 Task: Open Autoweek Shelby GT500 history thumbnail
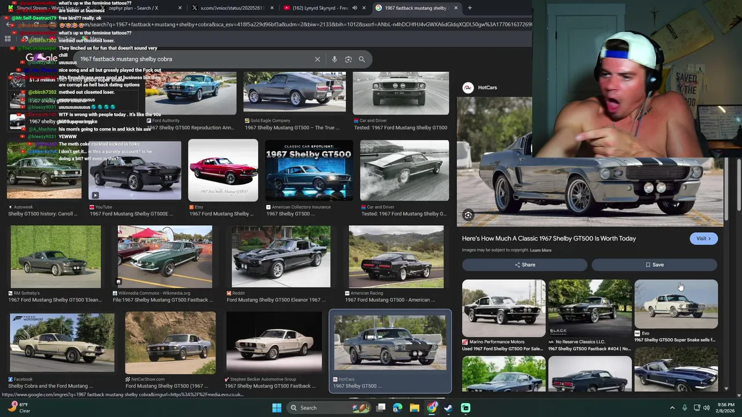(x=44, y=171)
